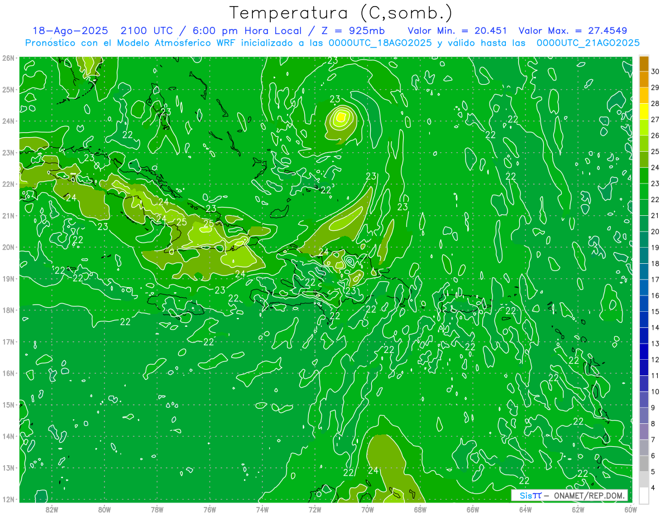This screenshot has height=517, width=670.
Task: Click the yellow temperature maximum core near 24N
Action: (x=341, y=117)
